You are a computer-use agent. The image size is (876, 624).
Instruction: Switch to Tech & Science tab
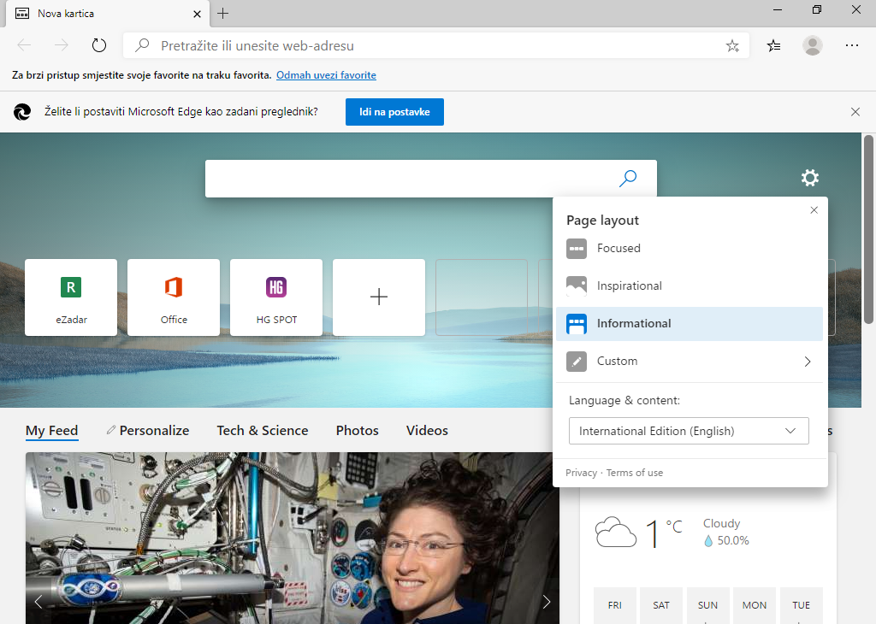pyautogui.click(x=262, y=431)
